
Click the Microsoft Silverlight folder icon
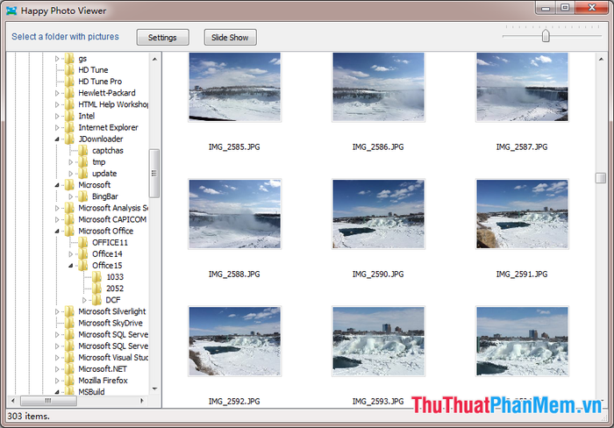(69, 311)
